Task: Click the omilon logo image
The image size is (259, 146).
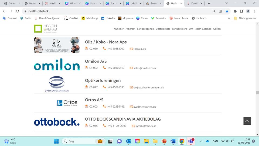Action: click(57, 64)
